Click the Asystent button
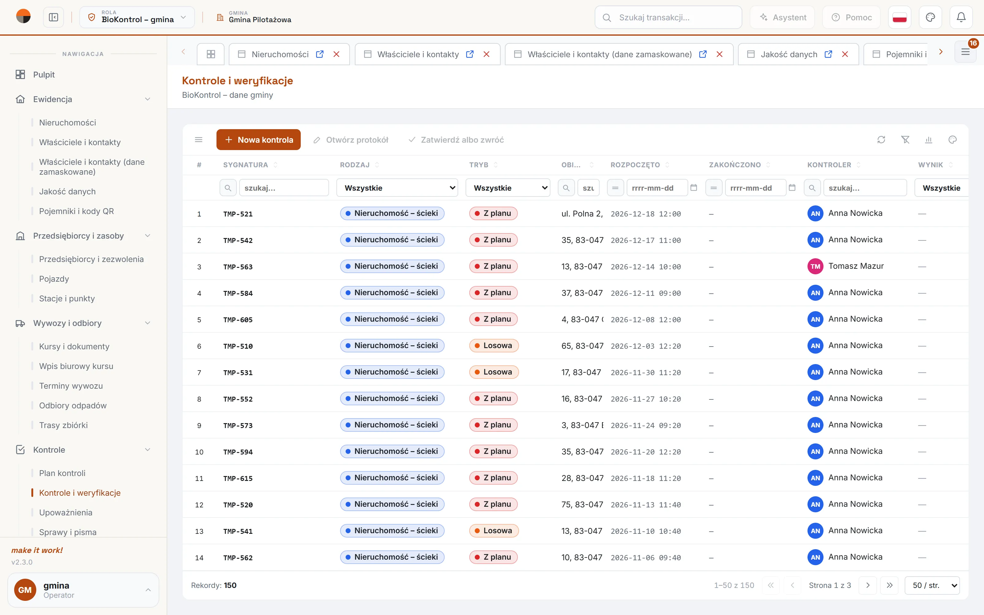Viewport: 984px width, 615px height. (x=782, y=18)
